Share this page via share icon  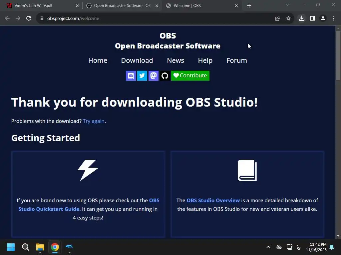pos(278,19)
